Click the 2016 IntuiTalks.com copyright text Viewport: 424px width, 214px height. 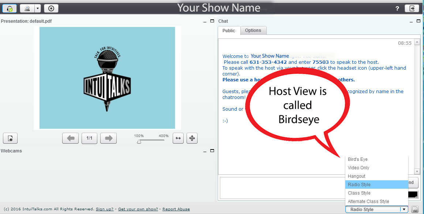click(x=49, y=209)
